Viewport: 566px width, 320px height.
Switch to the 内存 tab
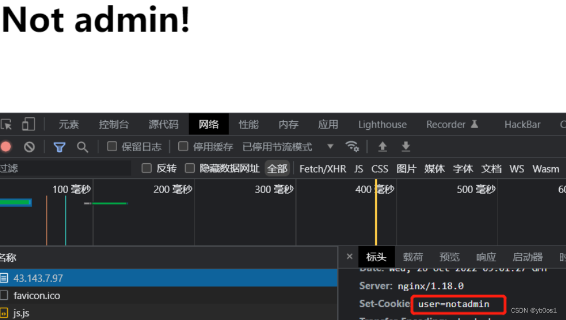pos(288,125)
